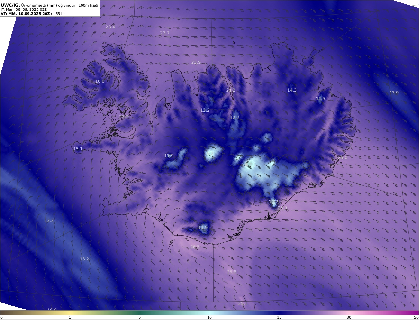This screenshot has height=320, width=419.
Task: Click the 12.7 value on the map
Action: coord(235,118)
